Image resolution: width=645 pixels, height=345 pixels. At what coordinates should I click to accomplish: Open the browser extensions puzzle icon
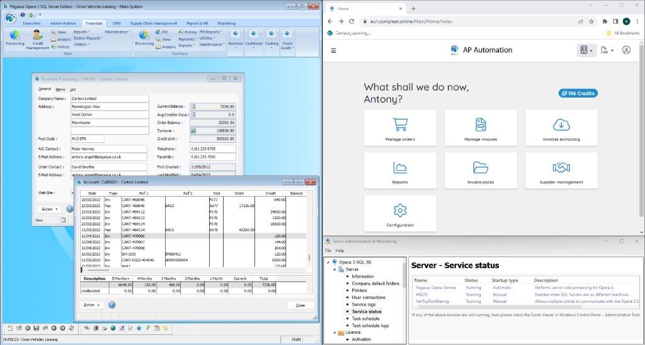coord(605,21)
